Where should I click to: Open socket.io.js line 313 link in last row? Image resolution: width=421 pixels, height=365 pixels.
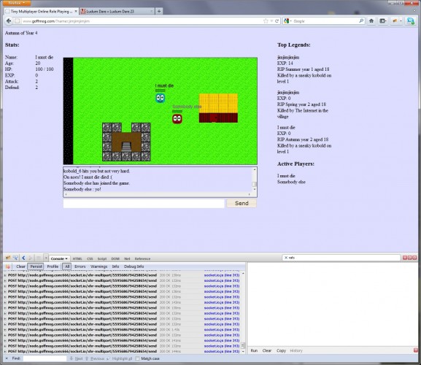point(222,351)
